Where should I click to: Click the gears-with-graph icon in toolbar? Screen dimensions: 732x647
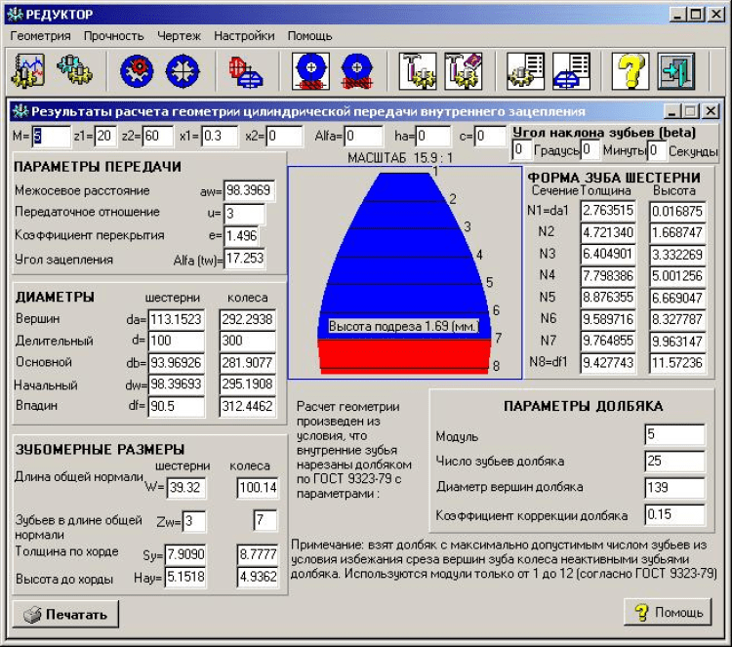pyautogui.click(x=29, y=70)
